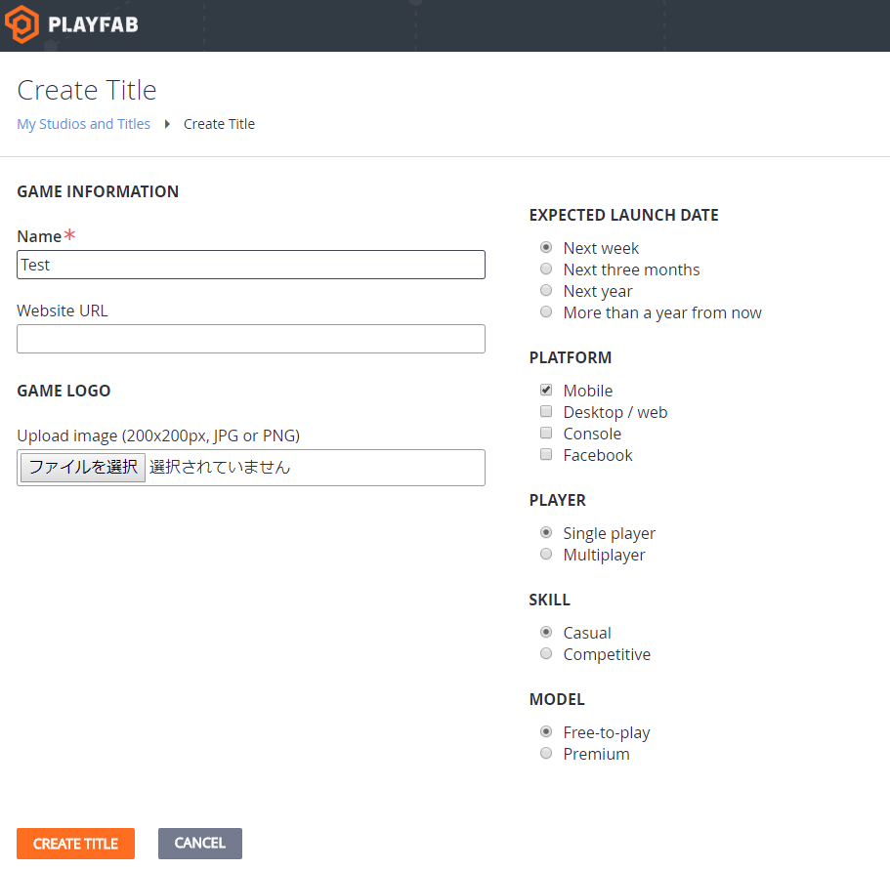Select the Premium model option
This screenshot has width=890, height=870.
(x=546, y=753)
